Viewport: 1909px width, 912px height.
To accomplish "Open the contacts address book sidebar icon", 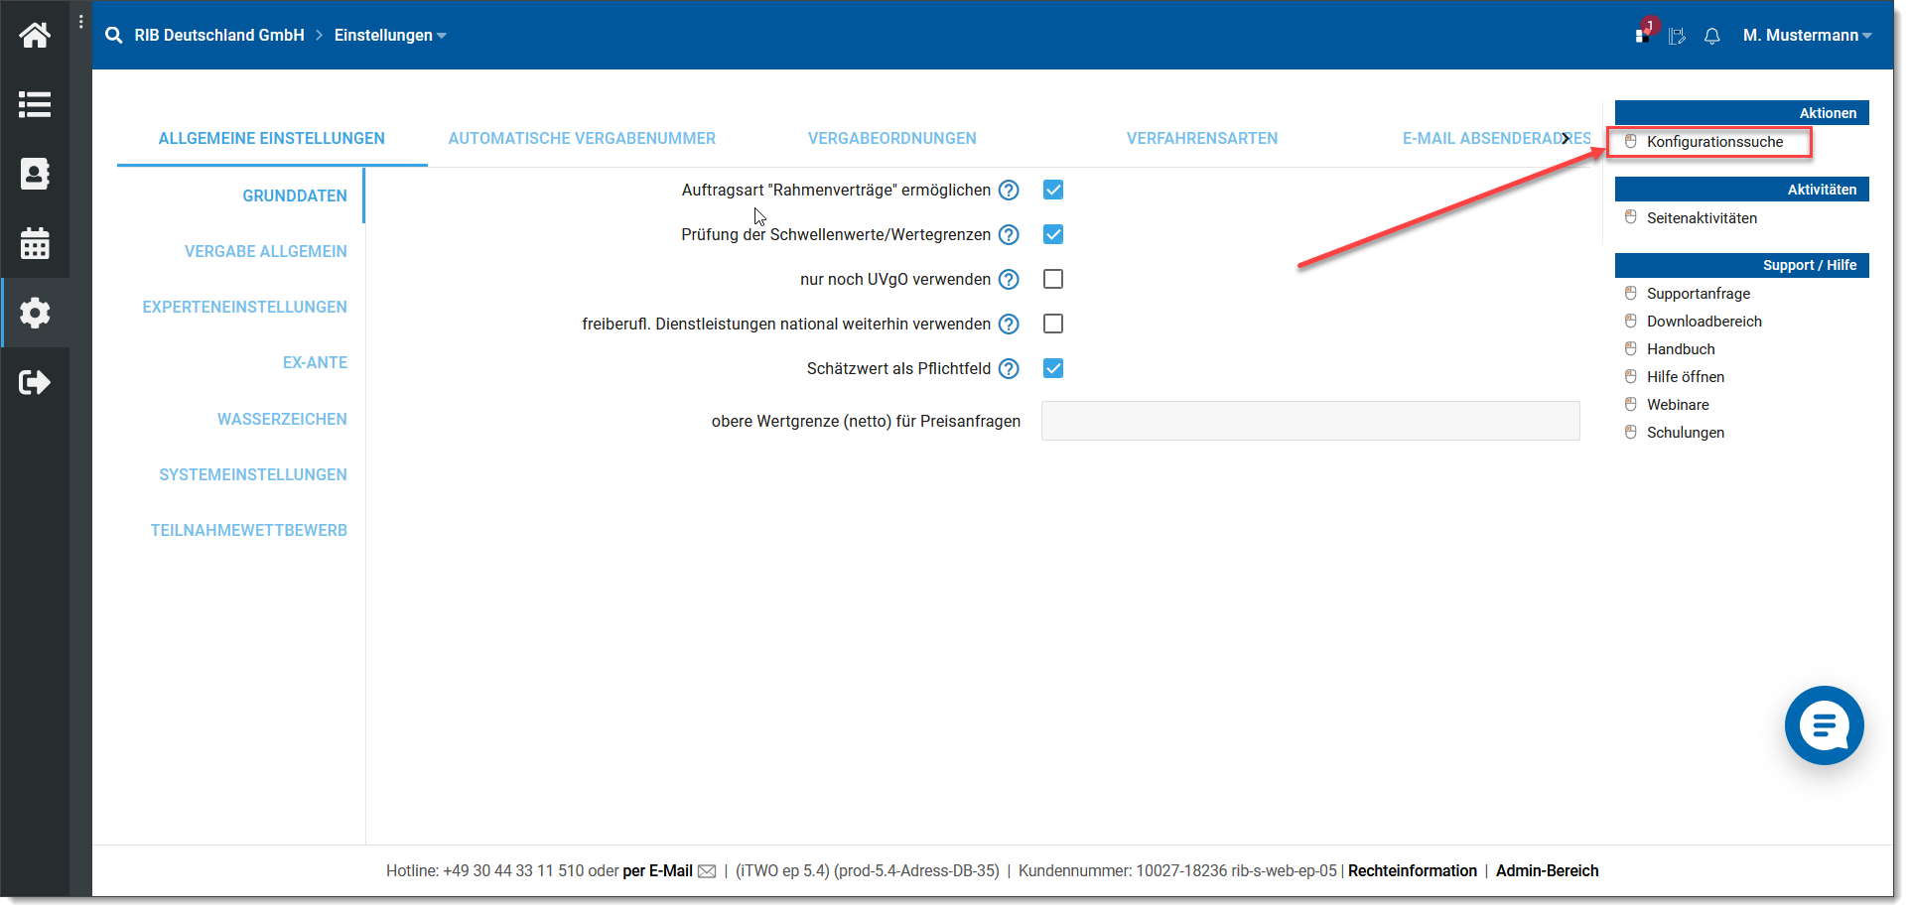I will coord(35,174).
